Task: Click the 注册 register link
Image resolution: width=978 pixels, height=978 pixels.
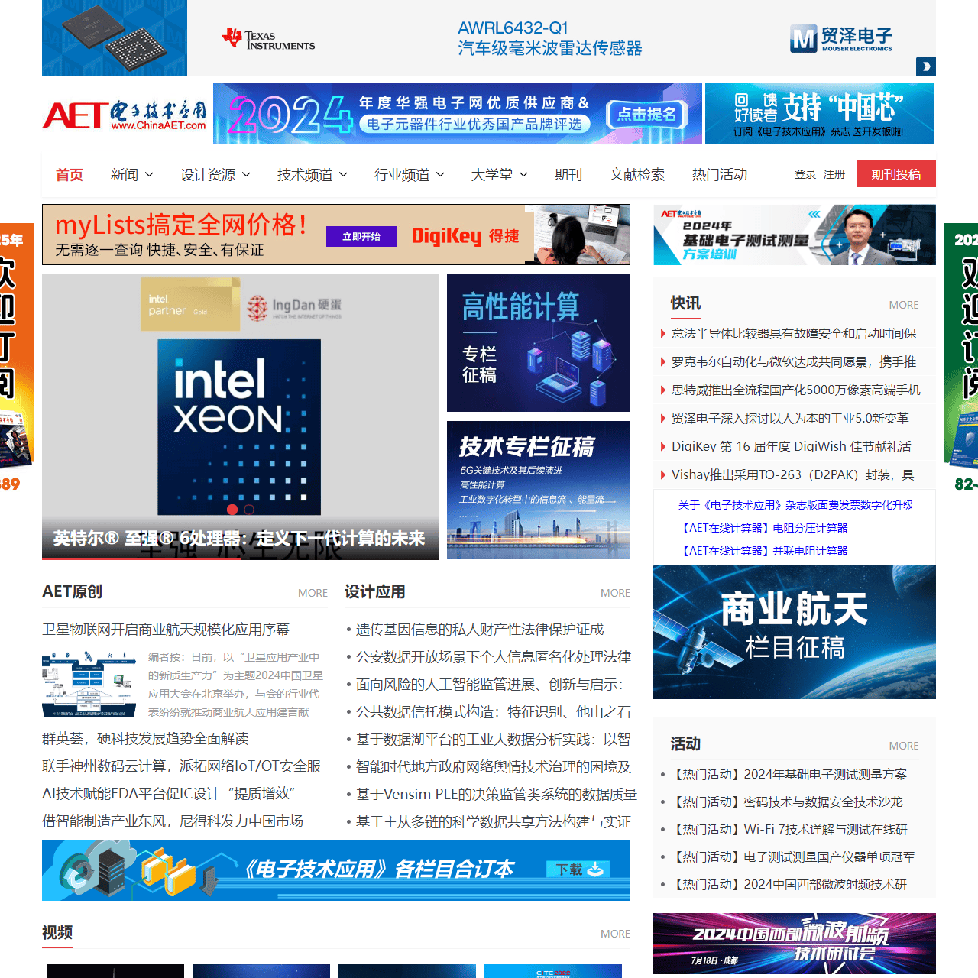Action: click(834, 174)
